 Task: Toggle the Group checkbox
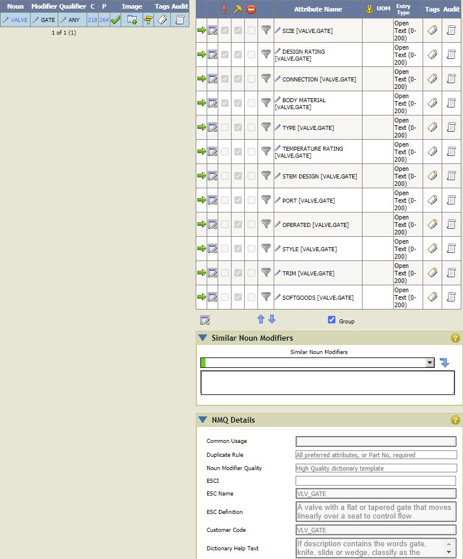331,320
